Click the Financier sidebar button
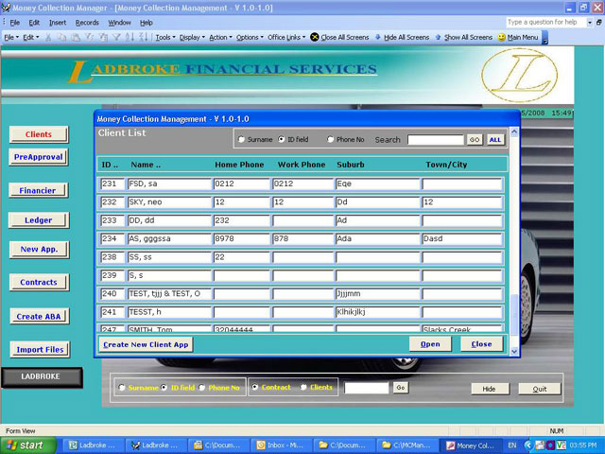The image size is (605, 454). coord(38,190)
